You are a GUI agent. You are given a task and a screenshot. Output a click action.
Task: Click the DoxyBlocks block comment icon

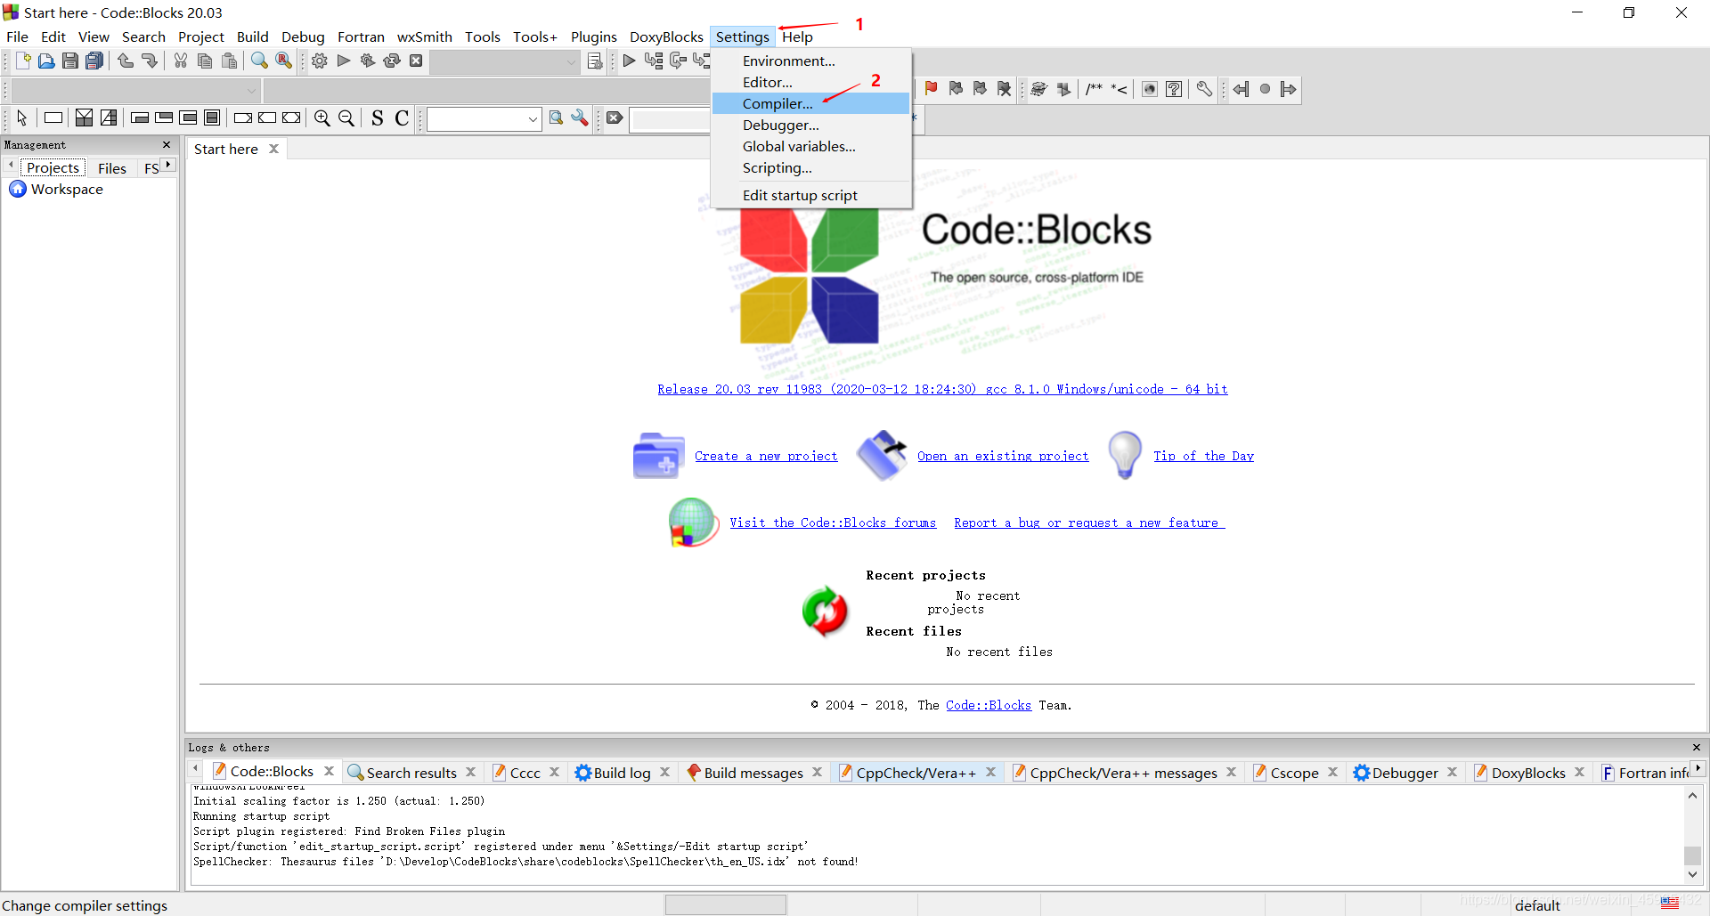(1095, 88)
